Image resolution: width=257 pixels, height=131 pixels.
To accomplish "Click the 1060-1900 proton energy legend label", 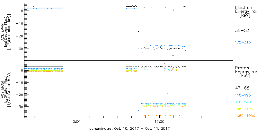I will point(245,116).
